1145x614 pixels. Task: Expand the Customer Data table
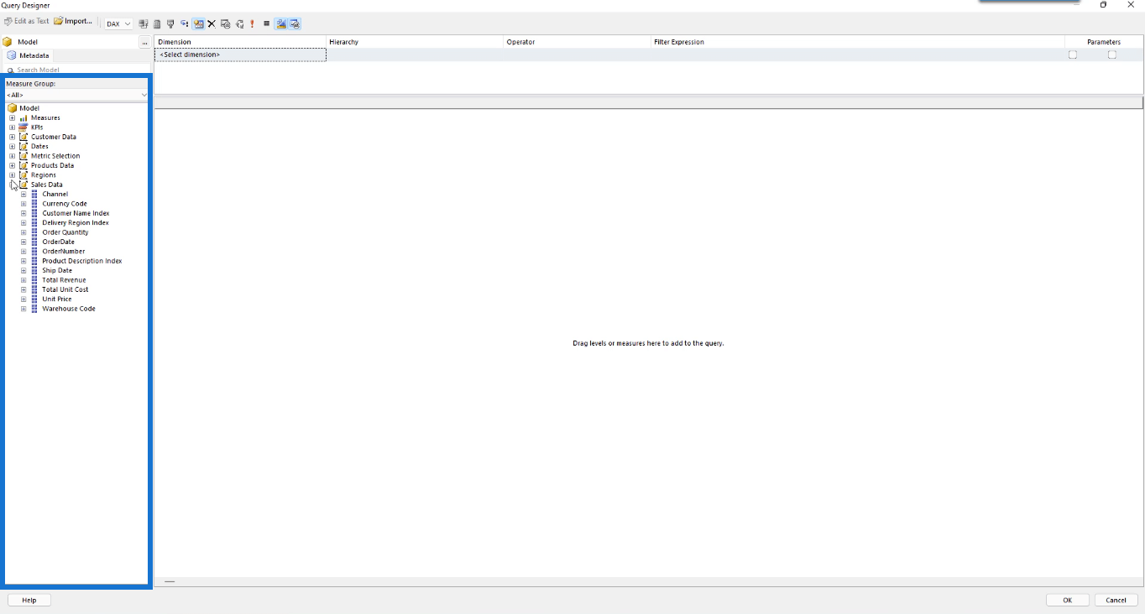tap(12, 137)
